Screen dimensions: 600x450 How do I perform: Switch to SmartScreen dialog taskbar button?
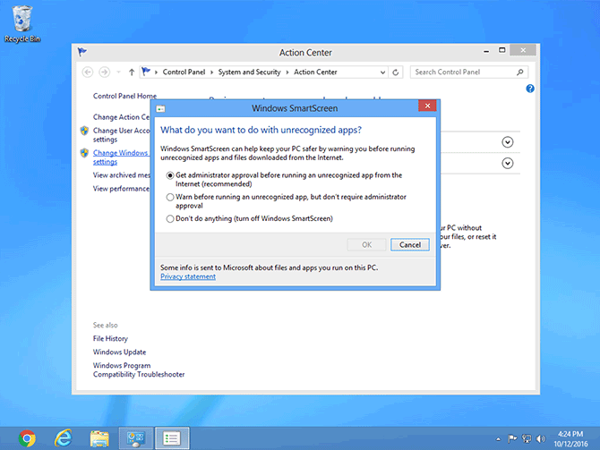pyautogui.click(x=172, y=438)
